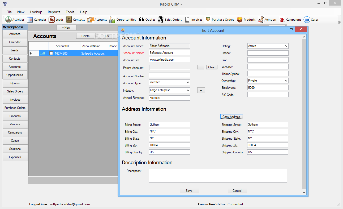Open Vendors in the Workplace sidebar
This screenshot has width=343, height=209.
(x=15, y=124)
